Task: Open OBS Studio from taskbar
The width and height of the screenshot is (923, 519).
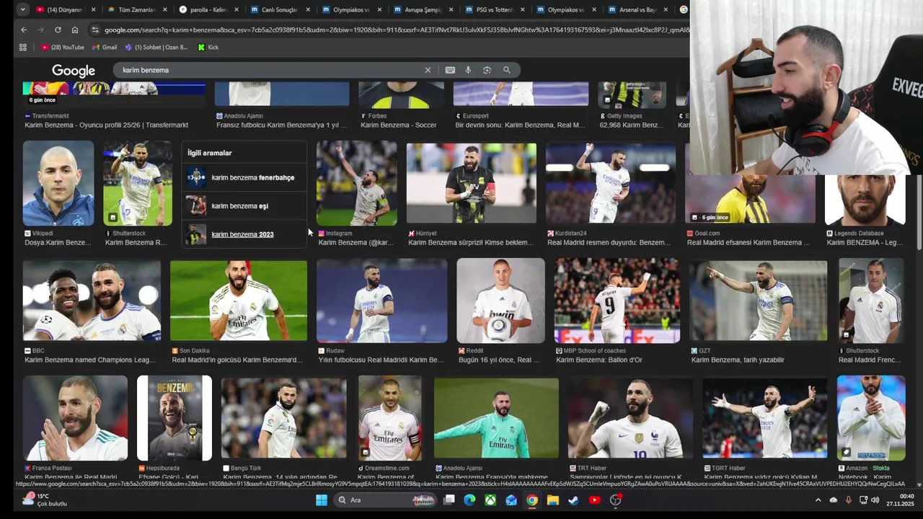Action: click(615, 500)
